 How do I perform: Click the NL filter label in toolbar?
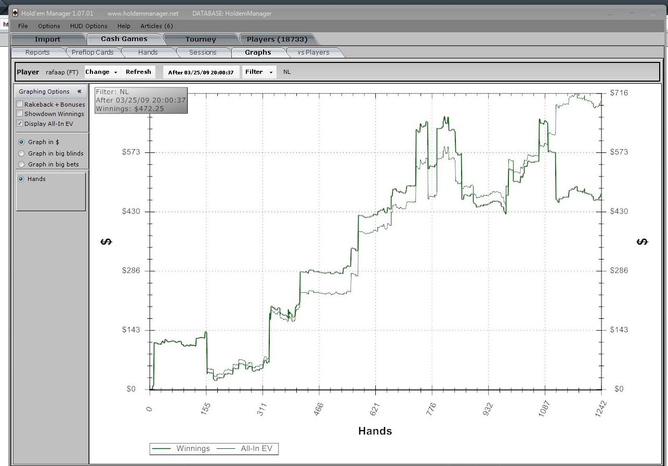tap(287, 72)
